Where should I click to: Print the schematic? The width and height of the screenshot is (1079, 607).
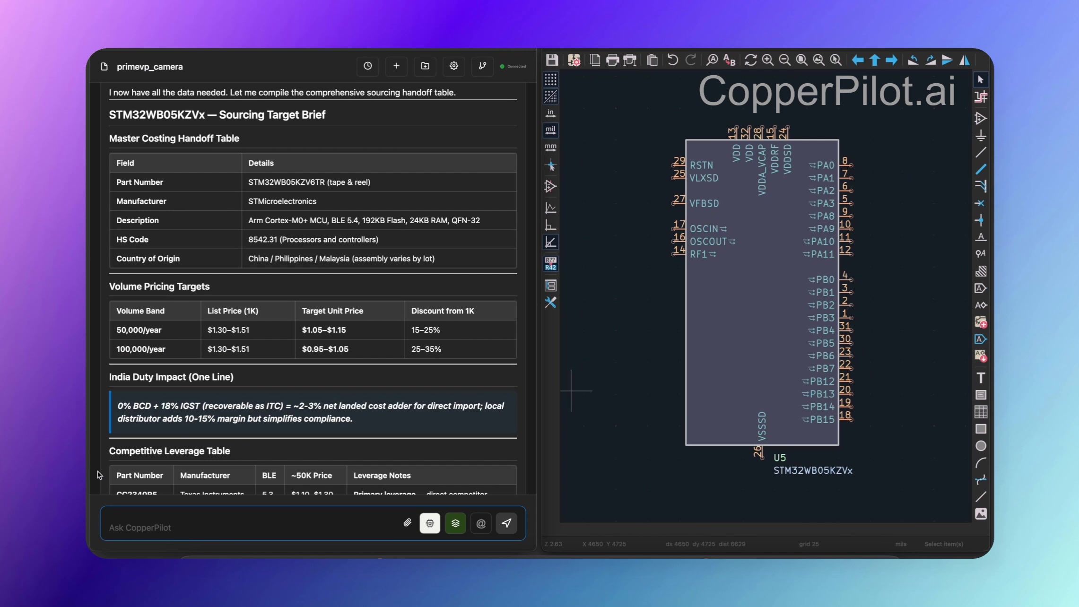click(612, 60)
